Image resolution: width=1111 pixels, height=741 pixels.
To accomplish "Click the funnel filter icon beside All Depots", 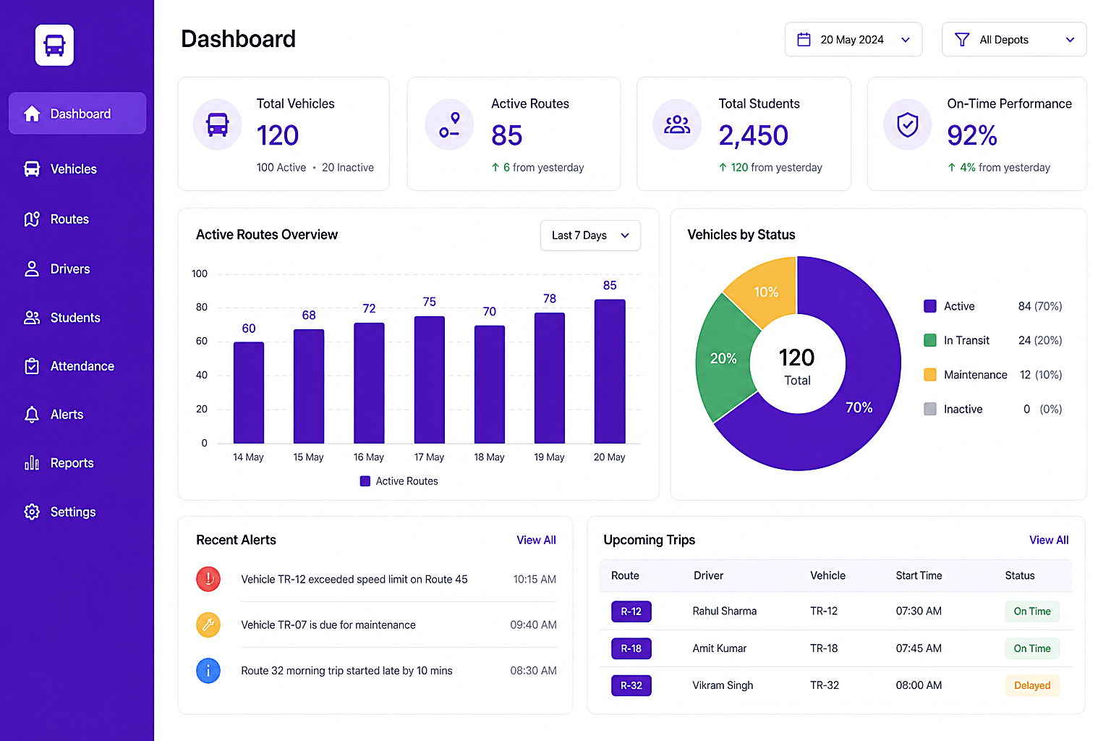I will [962, 40].
